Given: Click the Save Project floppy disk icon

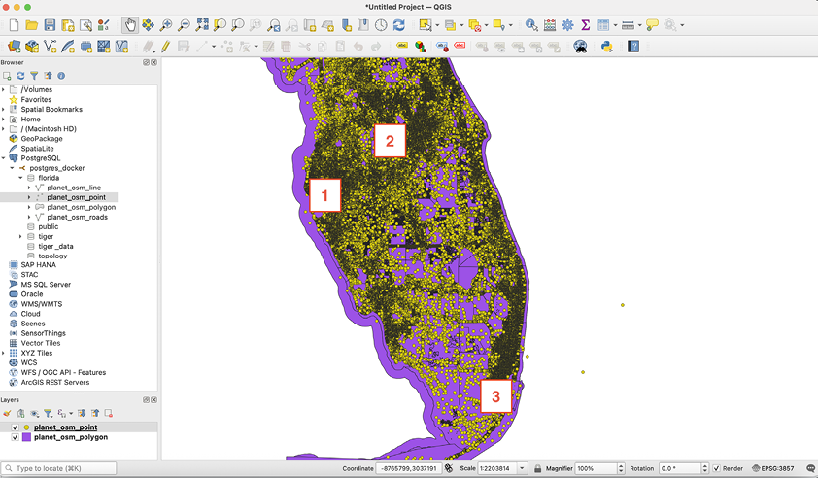Looking at the screenshot, I should (x=50, y=25).
